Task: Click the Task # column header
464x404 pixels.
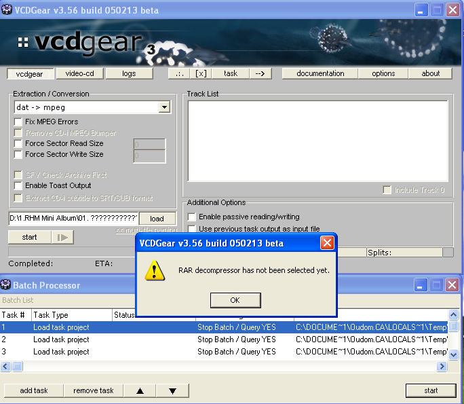Action: point(16,315)
